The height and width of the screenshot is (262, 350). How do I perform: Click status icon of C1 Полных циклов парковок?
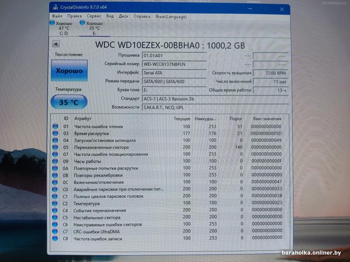(x=55, y=196)
